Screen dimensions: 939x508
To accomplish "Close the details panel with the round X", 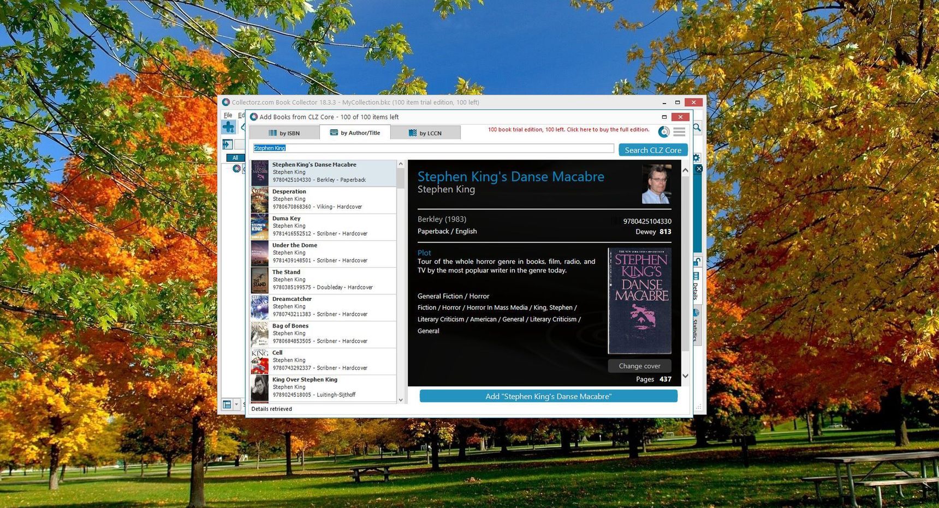I will pos(699,169).
